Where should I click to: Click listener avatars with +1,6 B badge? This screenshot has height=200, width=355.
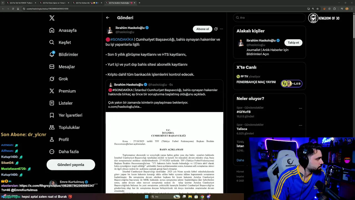click(x=291, y=84)
